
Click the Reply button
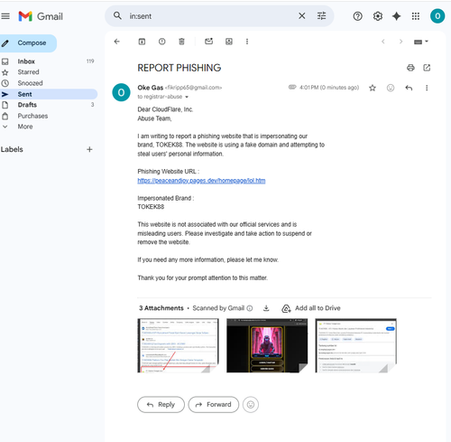[x=161, y=405]
